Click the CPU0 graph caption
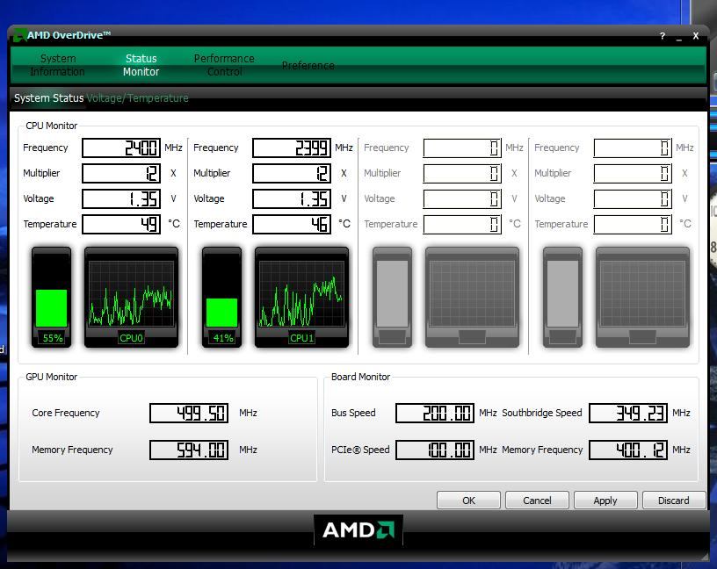 [131, 338]
